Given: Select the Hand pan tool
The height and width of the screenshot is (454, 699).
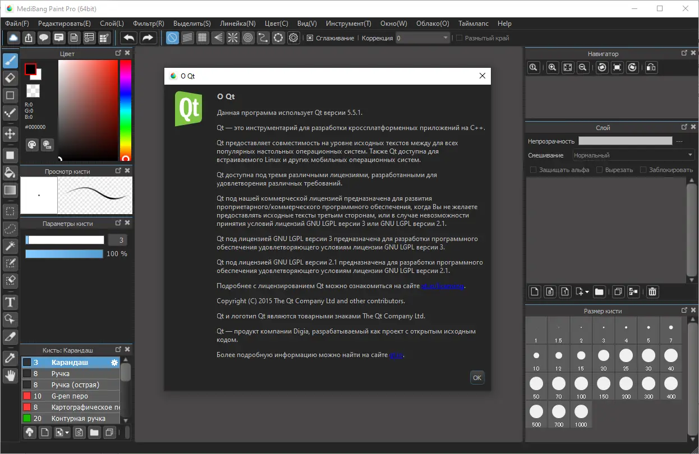Looking at the screenshot, I should coord(10,376).
